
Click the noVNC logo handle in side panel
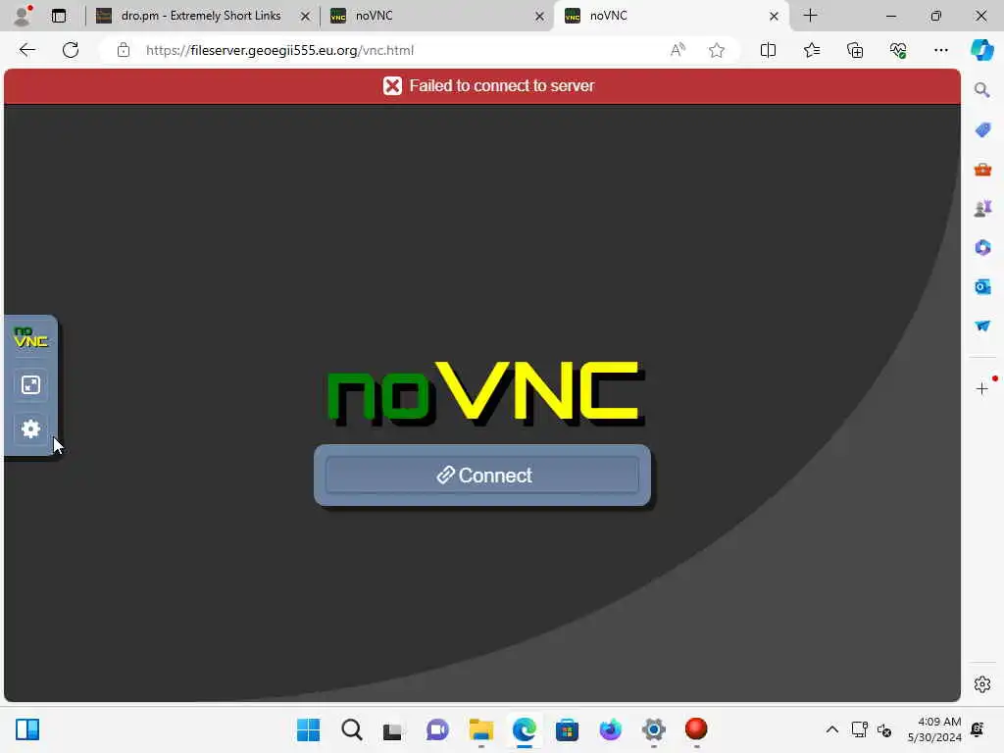click(x=30, y=337)
